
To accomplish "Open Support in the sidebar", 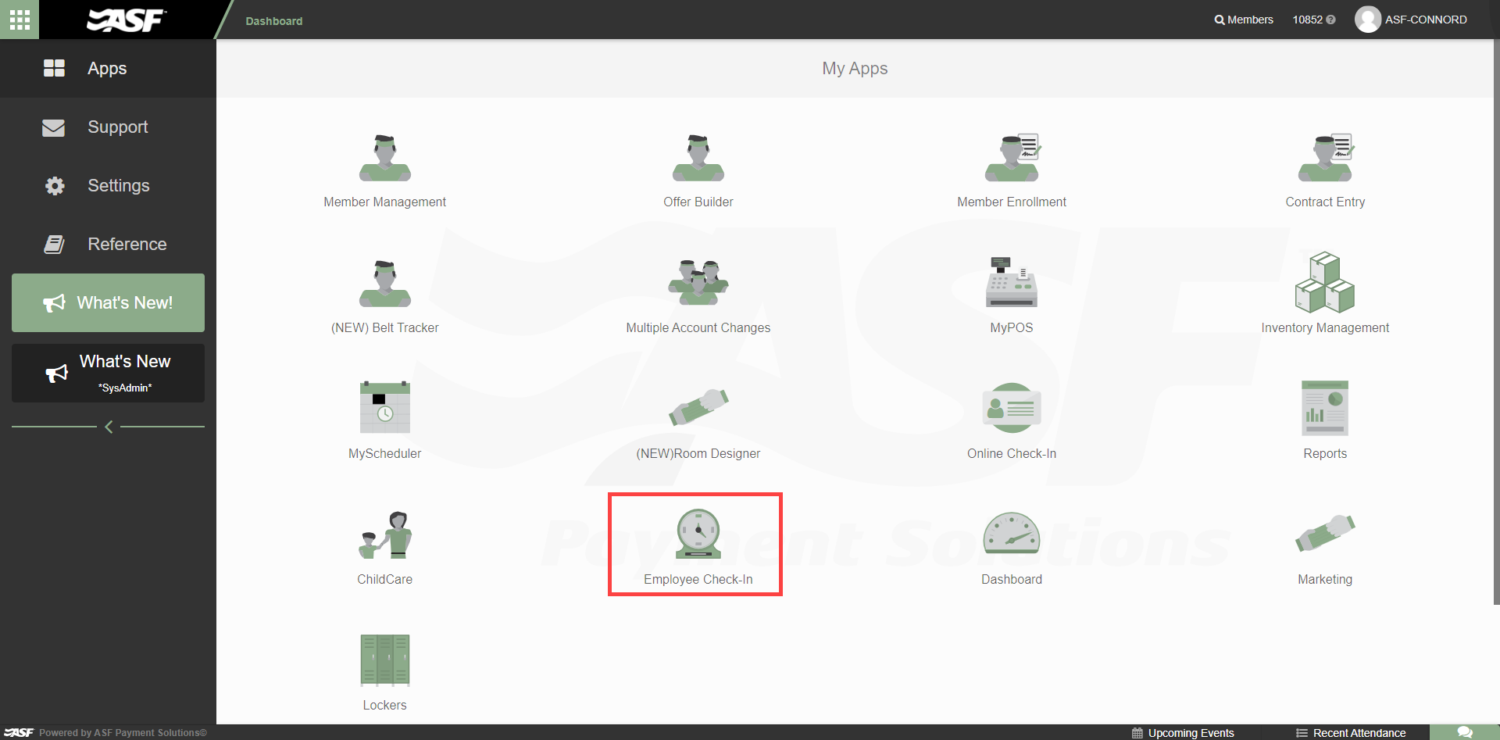I will [108, 127].
